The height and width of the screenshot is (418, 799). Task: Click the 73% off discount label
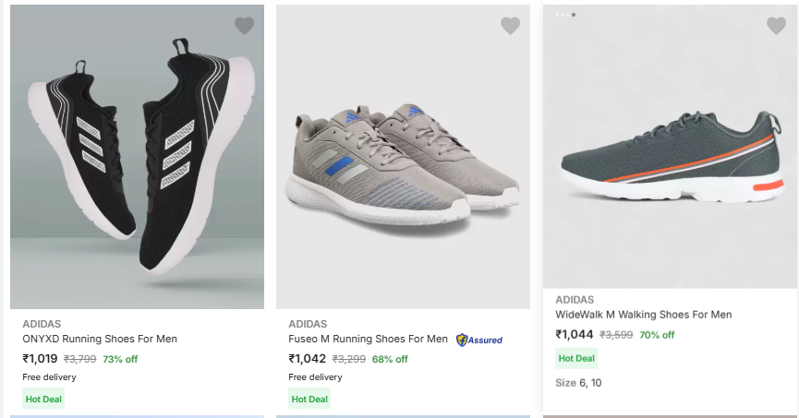pyautogui.click(x=120, y=360)
